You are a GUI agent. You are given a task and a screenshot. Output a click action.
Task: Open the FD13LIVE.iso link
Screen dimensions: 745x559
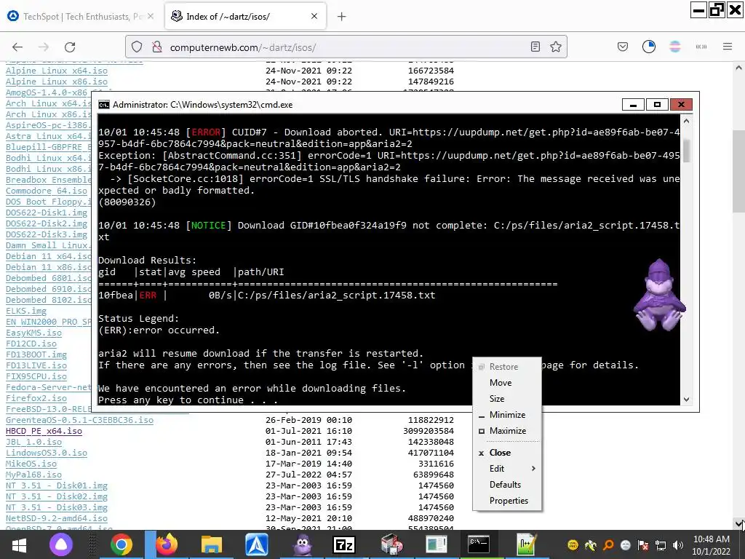click(x=36, y=365)
